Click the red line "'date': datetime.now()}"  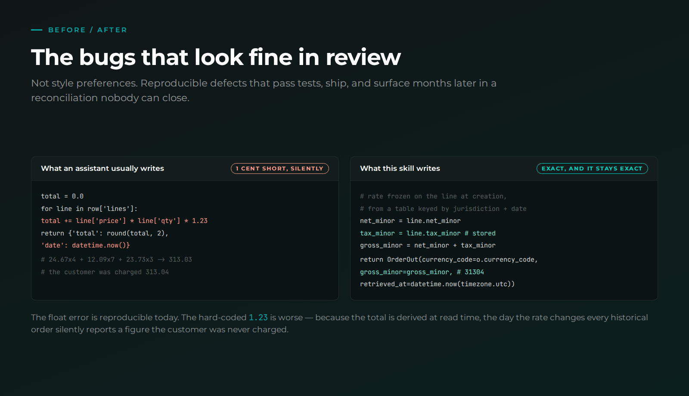coord(85,245)
